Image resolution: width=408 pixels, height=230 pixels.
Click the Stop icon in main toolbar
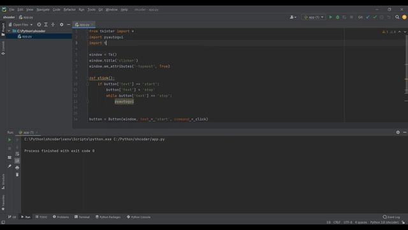pos(351,17)
